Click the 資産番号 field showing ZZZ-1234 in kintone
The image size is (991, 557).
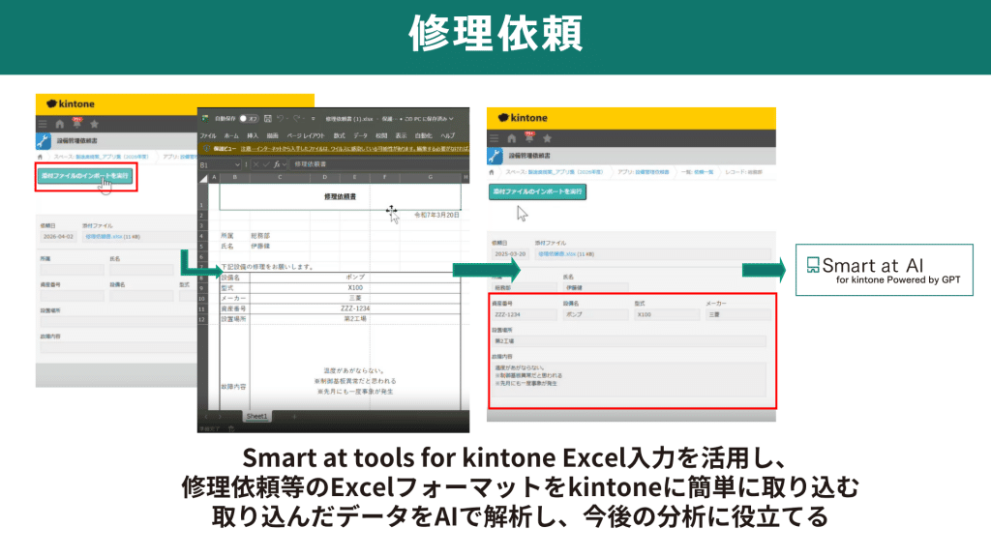pos(524,314)
